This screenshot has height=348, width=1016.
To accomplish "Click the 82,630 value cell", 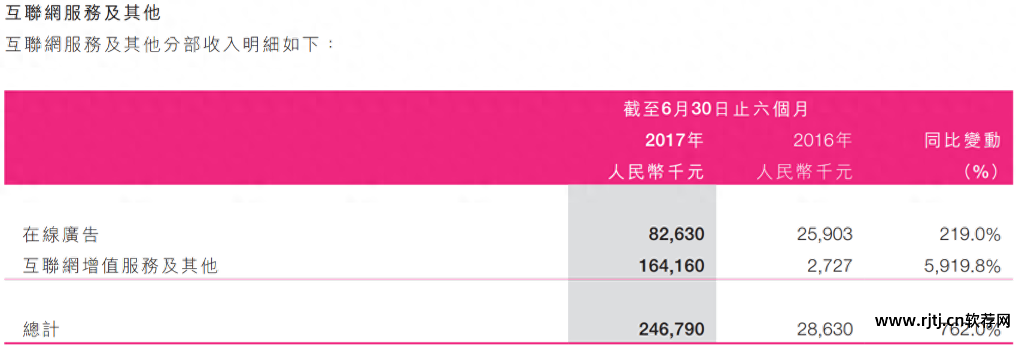I will click(x=676, y=234).
